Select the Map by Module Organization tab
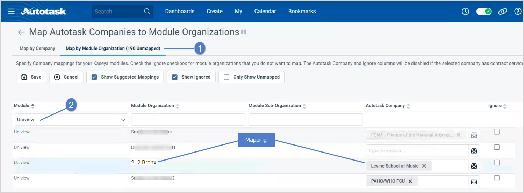 point(113,49)
